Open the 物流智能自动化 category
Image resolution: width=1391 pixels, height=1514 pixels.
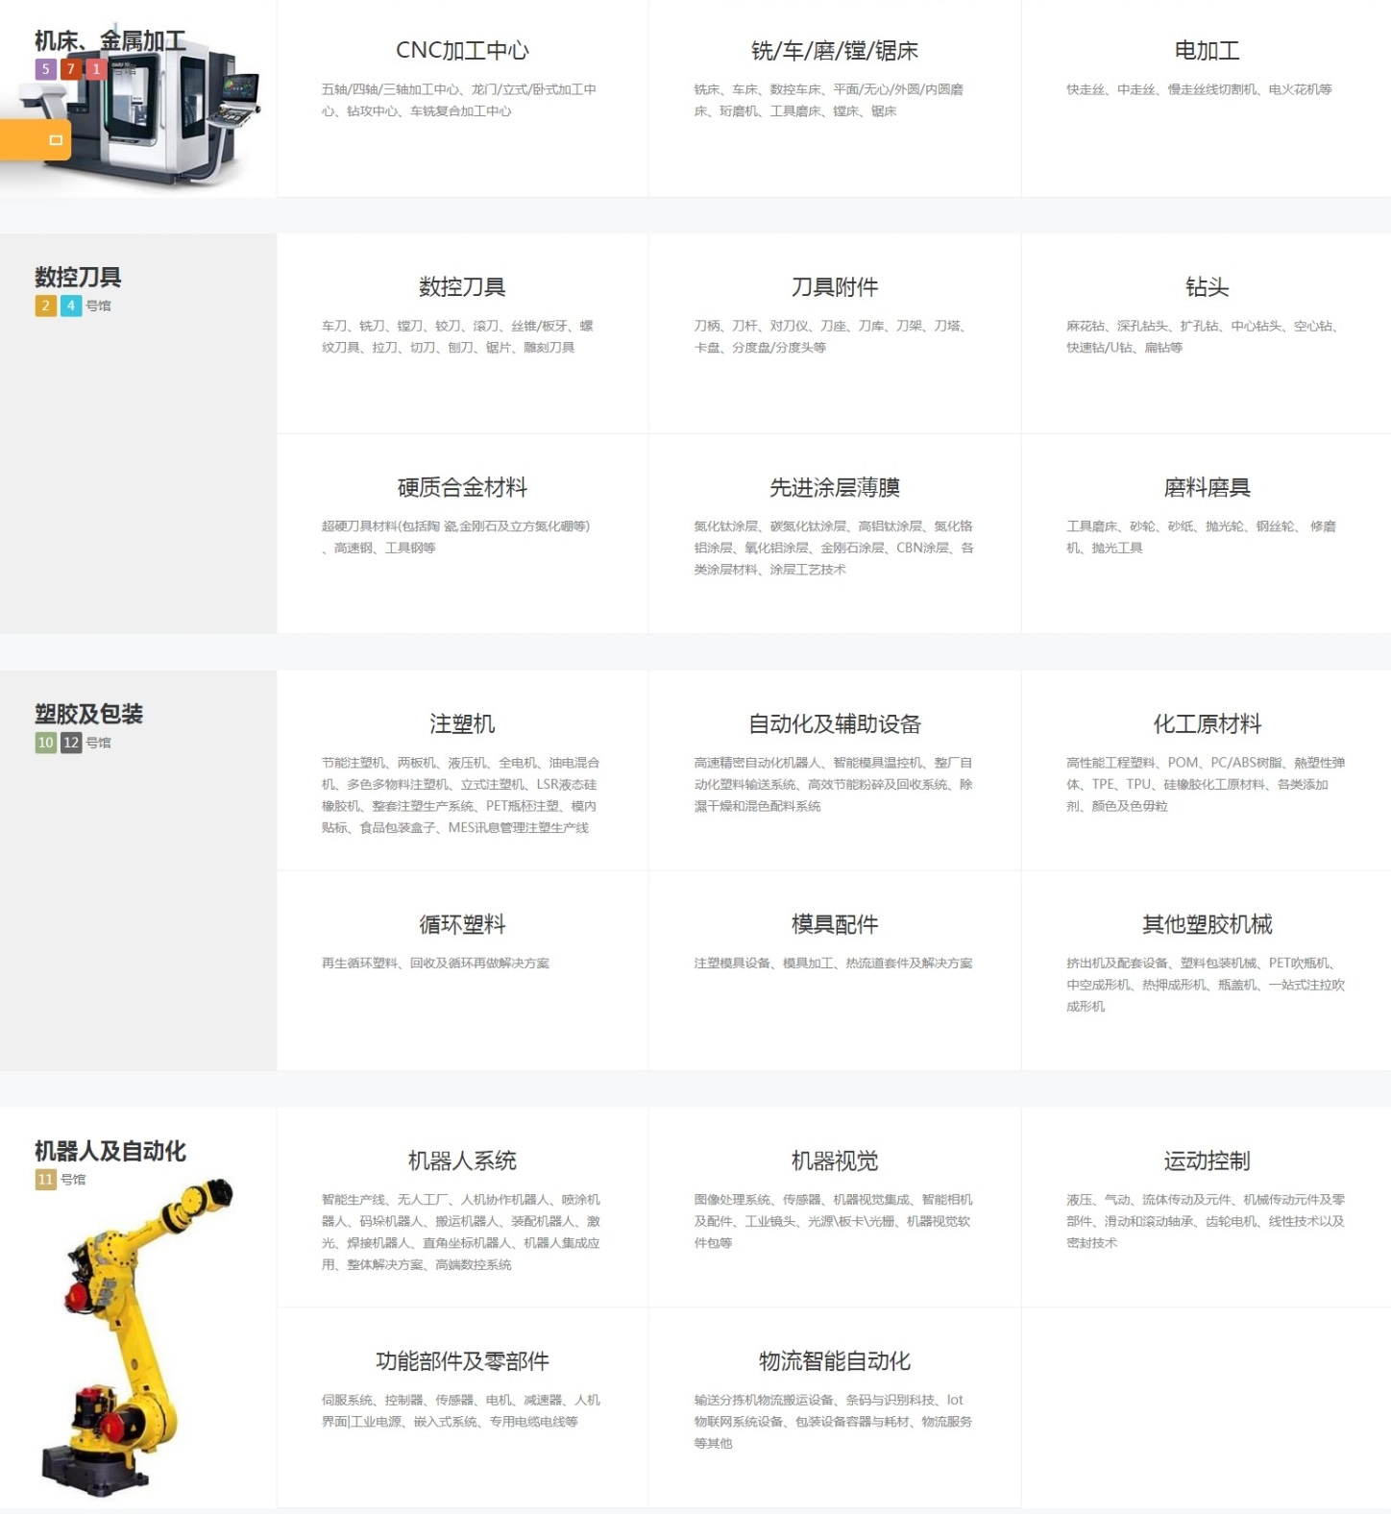(x=834, y=1361)
